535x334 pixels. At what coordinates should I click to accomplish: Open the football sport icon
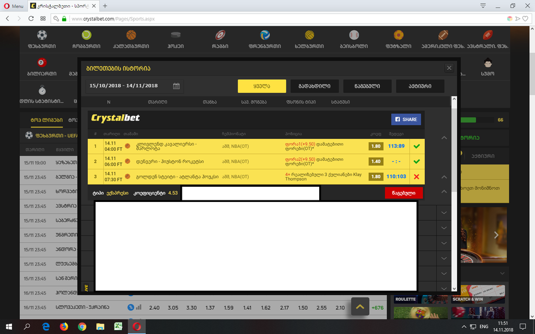[x=42, y=35]
